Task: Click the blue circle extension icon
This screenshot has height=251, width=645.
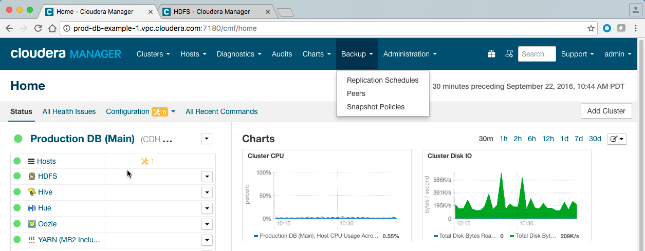Action: 607,28
